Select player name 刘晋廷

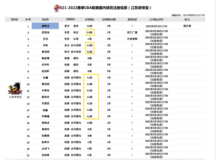pos(45,104)
